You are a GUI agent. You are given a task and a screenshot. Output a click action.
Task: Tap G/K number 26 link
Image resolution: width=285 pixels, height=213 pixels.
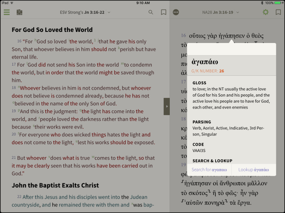[x=222, y=71]
